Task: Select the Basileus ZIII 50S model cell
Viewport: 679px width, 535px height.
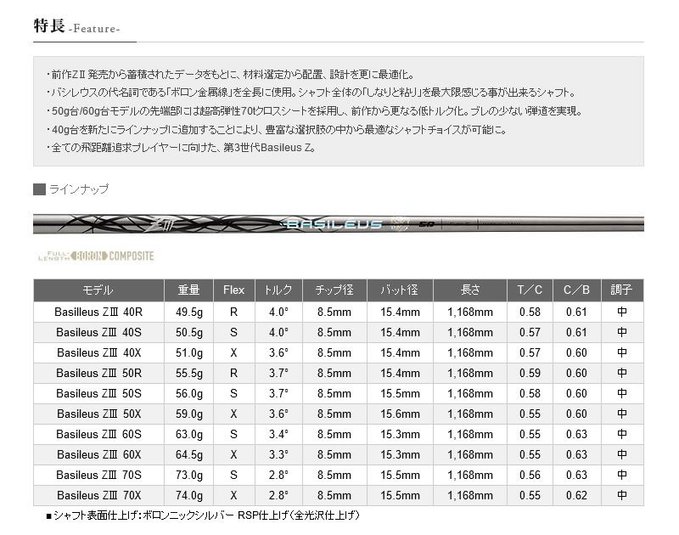Action: click(98, 393)
